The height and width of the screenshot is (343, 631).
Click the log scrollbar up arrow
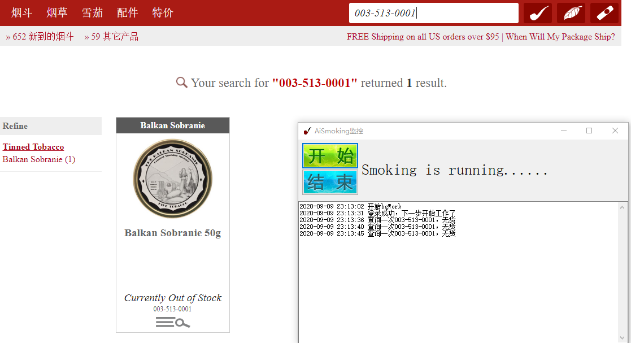coord(622,207)
